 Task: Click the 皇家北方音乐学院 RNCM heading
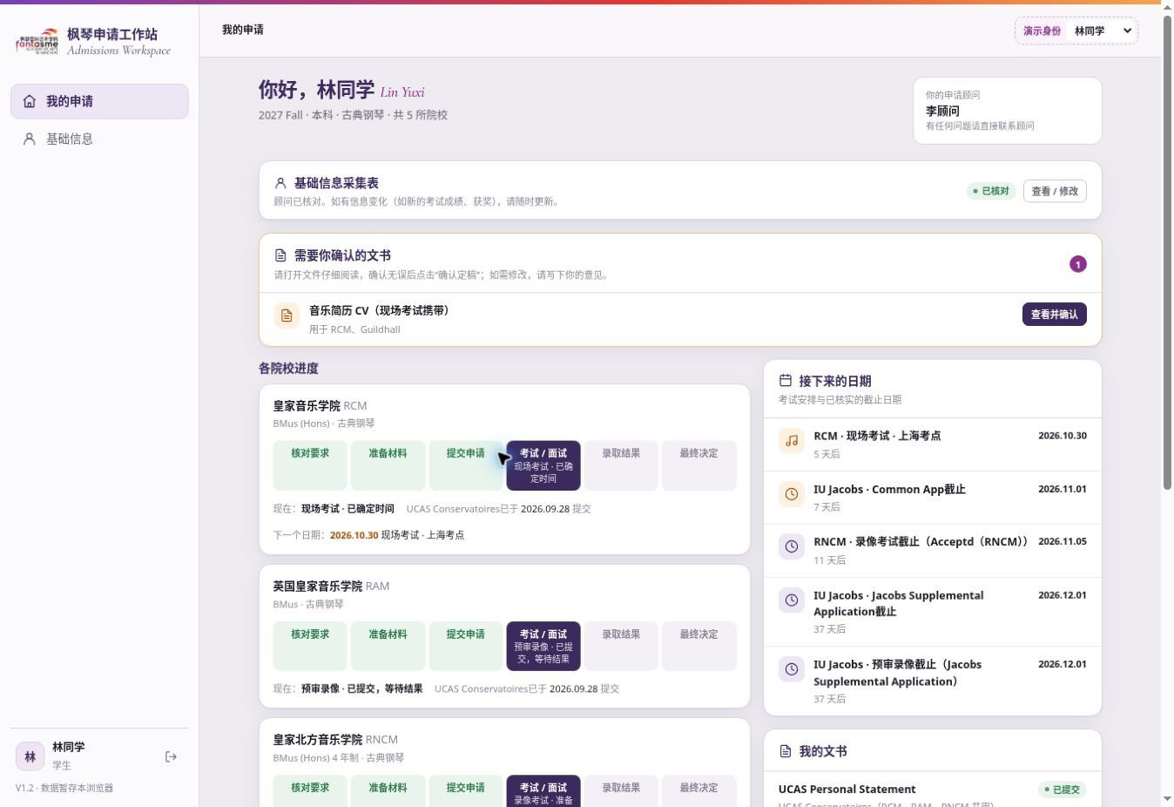pos(335,739)
